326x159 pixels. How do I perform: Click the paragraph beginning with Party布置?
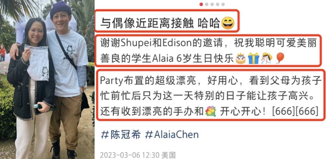pos(210,96)
